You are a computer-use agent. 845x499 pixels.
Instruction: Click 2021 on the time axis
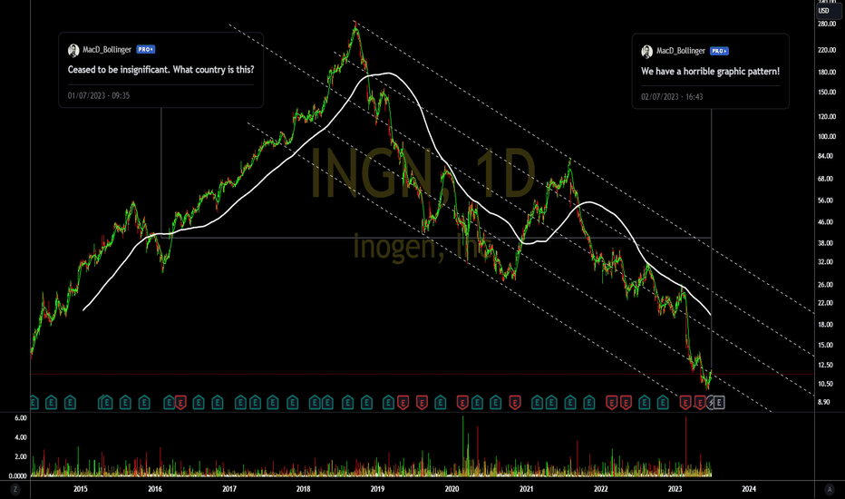(526, 489)
